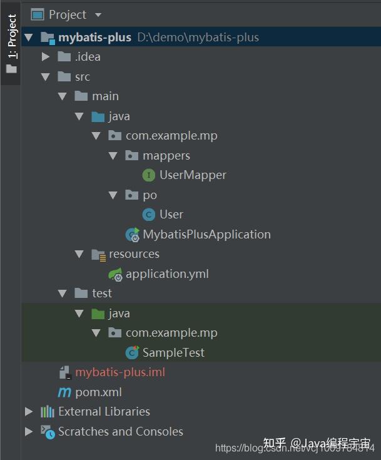
Task: Toggle the 1: Project side tab
Action: pyautogui.click(x=11, y=43)
